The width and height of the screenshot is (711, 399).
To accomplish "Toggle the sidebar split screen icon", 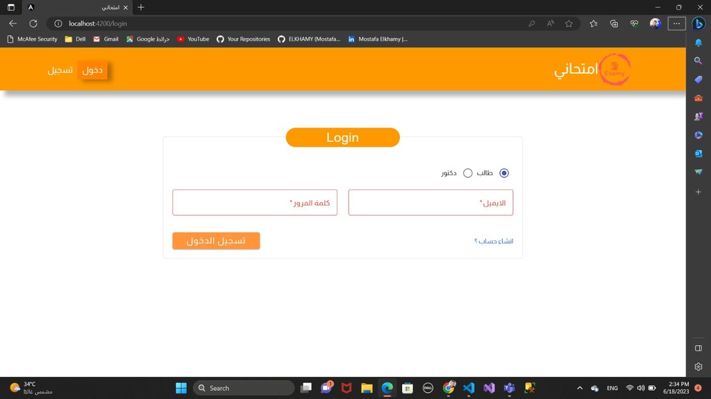I will [699, 348].
